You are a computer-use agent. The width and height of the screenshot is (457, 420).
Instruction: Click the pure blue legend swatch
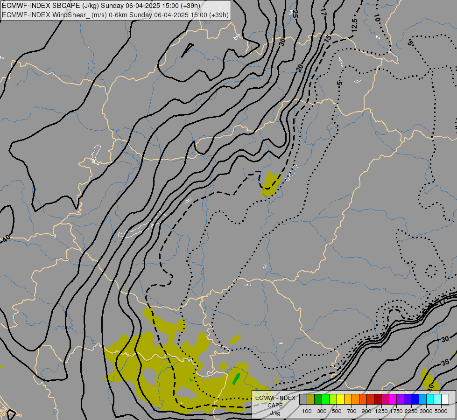pos(415,399)
